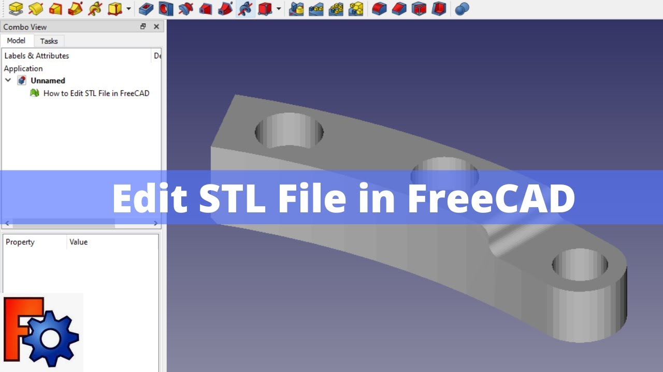Select the Unnamed document in tree
The width and height of the screenshot is (663, 372).
48,81
